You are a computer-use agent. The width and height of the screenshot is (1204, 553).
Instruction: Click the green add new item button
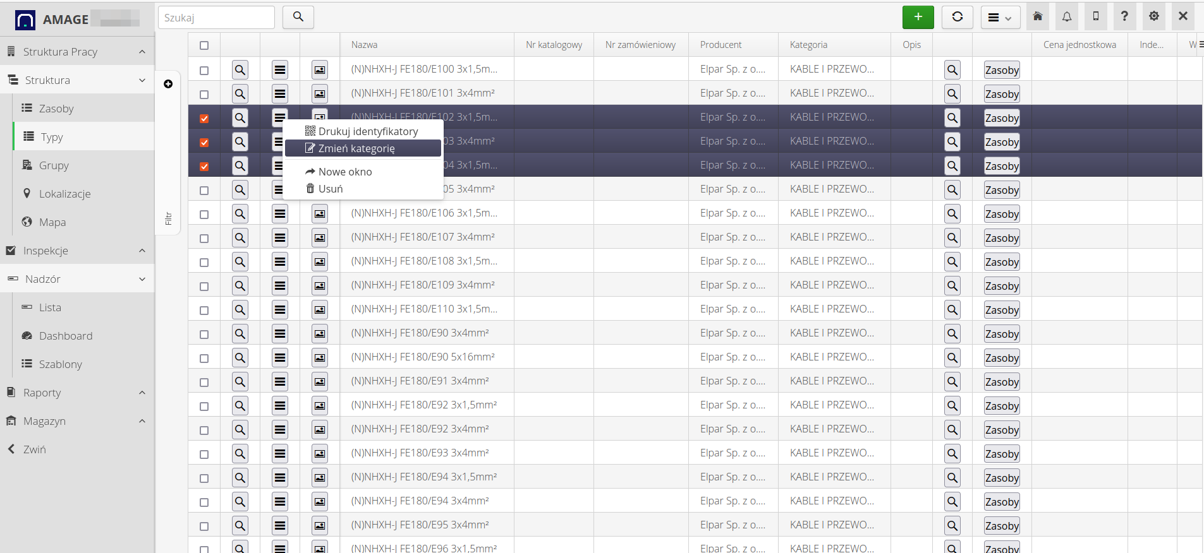[918, 17]
